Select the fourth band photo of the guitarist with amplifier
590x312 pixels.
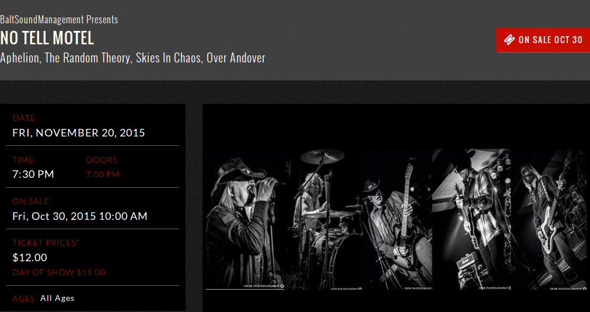pyautogui.click(x=472, y=219)
